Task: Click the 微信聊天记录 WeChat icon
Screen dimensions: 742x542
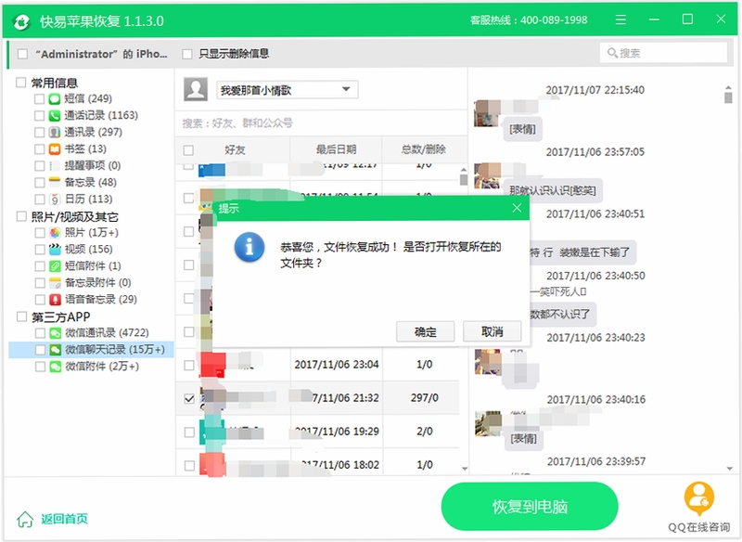Action: click(55, 349)
